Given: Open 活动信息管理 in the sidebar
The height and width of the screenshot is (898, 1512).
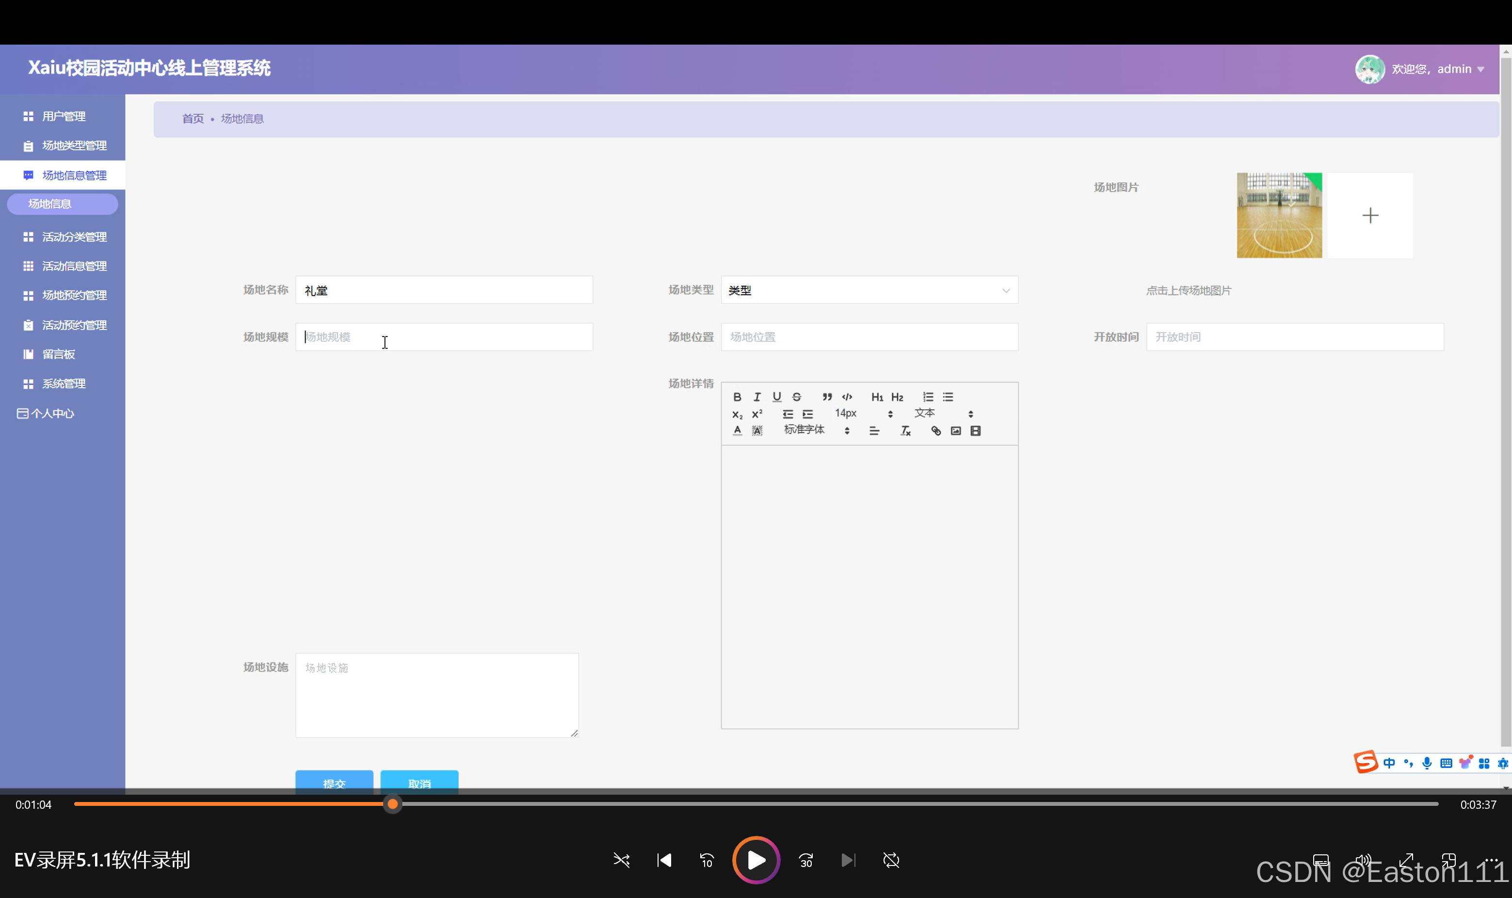Looking at the screenshot, I should coord(63,266).
